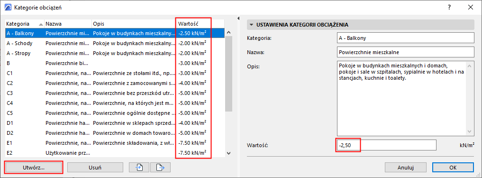Collapse the left list panel arrow

tap(239, 19)
